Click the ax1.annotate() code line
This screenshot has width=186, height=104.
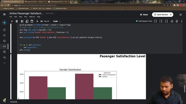click(31, 47)
